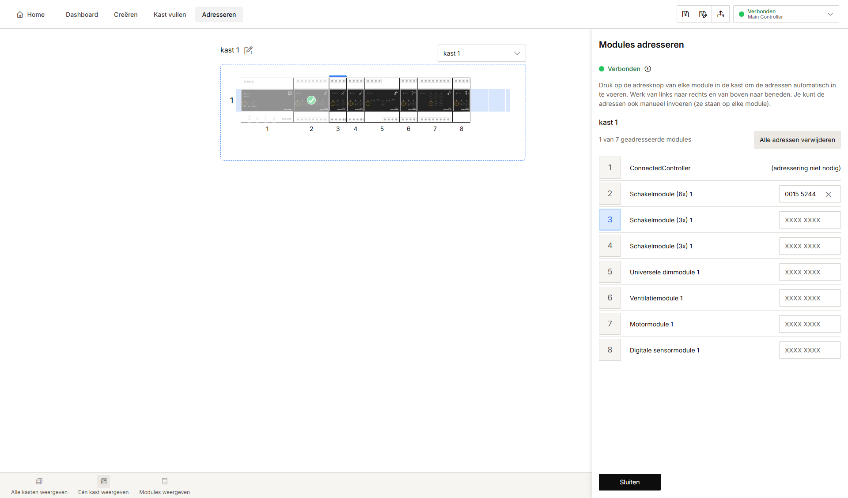Viewport: 848px width, 498px height.
Task: Select module 6 ventilation module in diagram
Action: [409, 100]
